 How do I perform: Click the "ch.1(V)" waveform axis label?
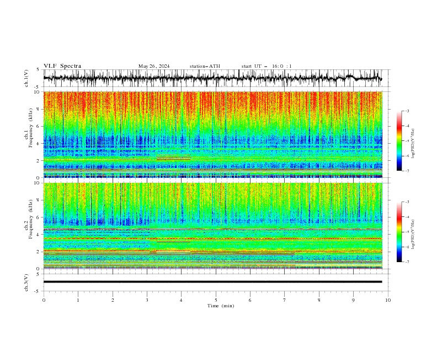(26, 78)
